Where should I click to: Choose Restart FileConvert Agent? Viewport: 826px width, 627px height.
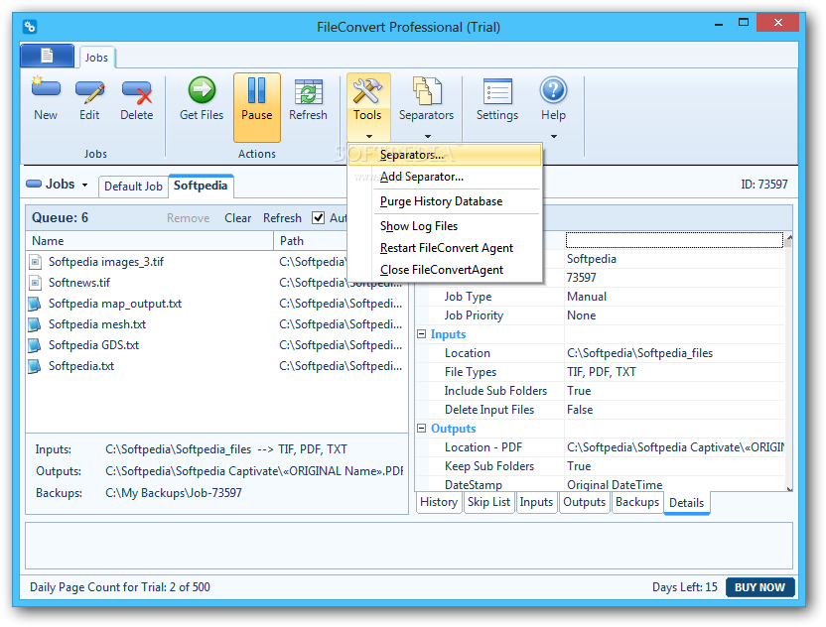click(445, 248)
